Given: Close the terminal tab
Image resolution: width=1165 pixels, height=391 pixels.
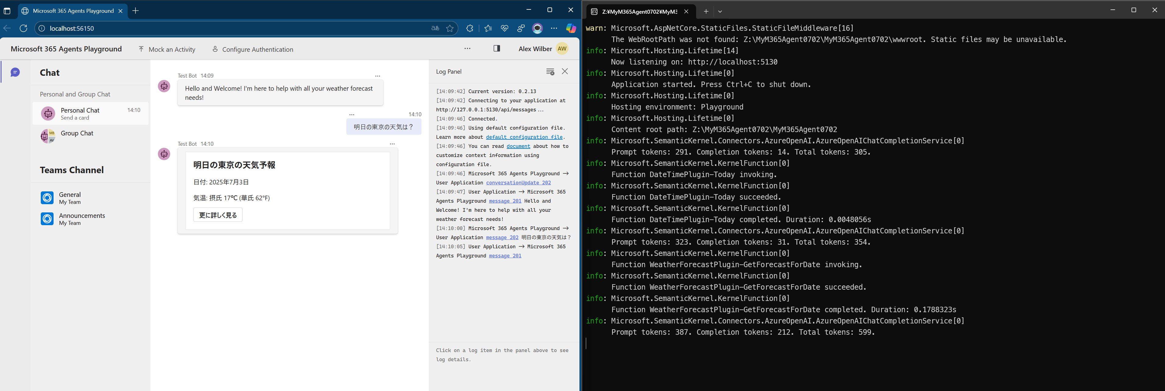Looking at the screenshot, I should (686, 11).
